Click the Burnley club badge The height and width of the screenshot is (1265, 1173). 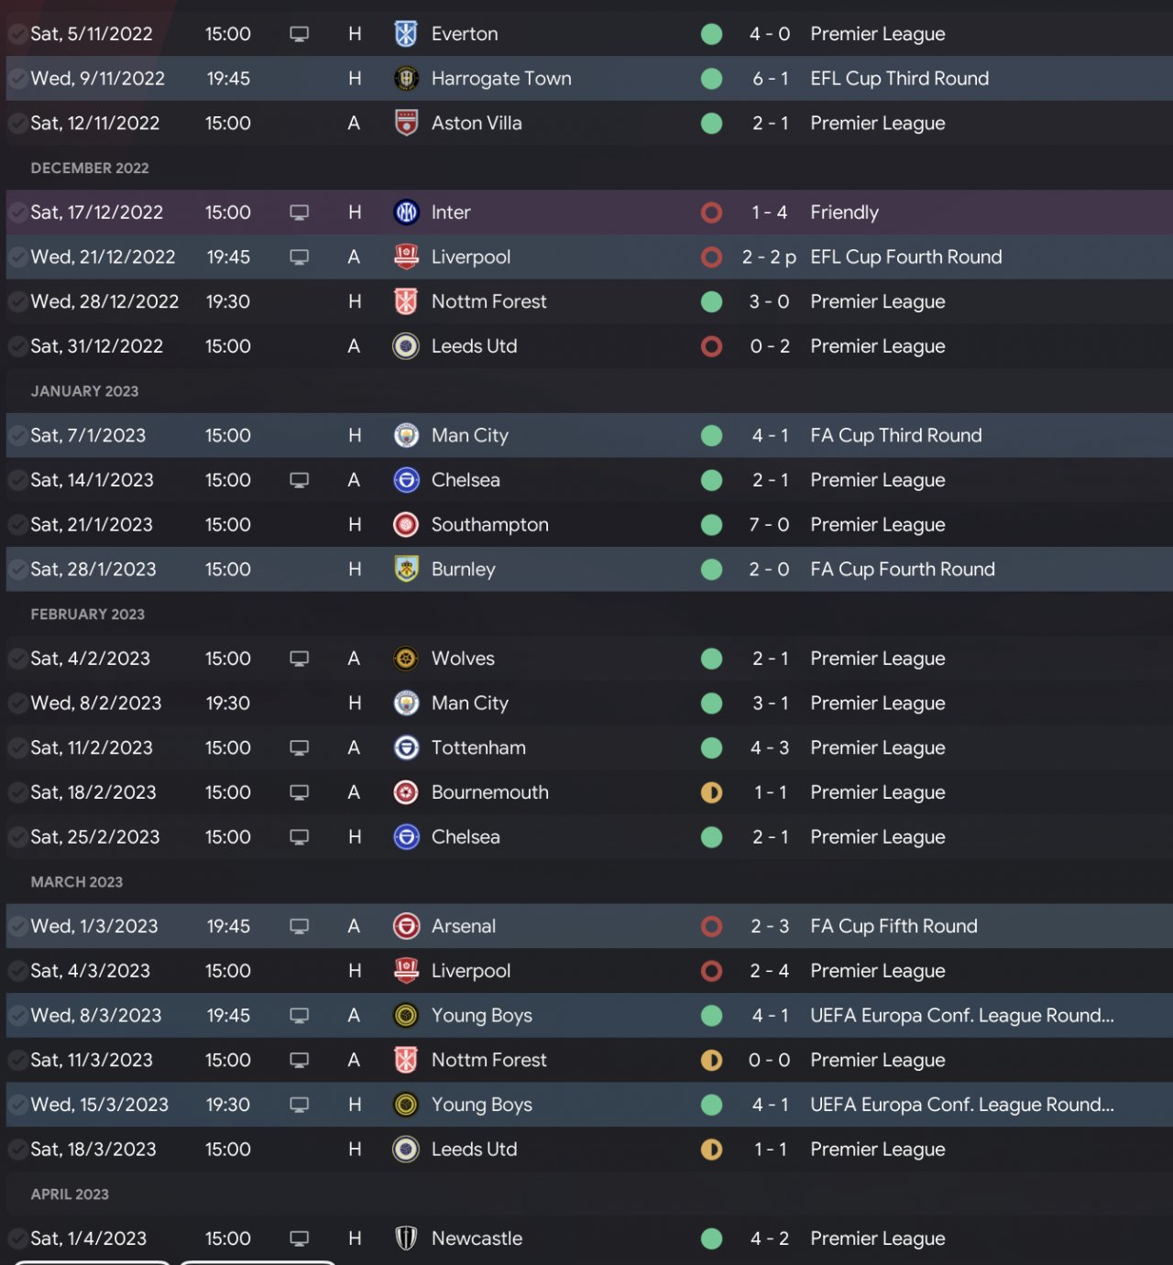[x=406, y=569]
